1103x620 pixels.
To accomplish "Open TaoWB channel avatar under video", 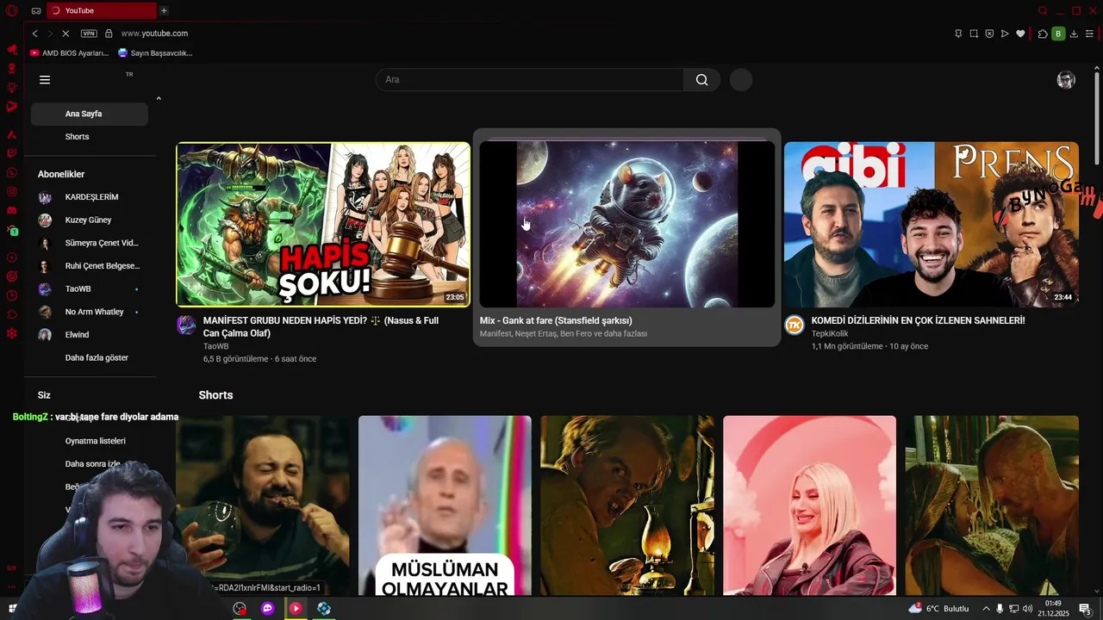I will 186,325.
